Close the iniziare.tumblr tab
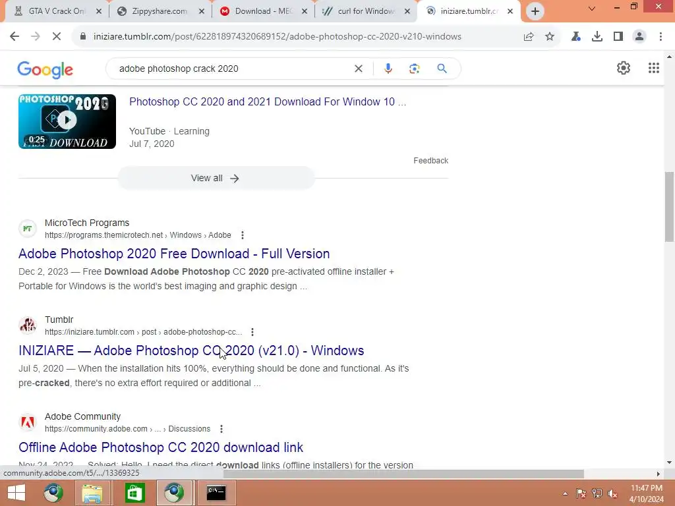The width and height of the screenshot is (675, 506). pos(510,11)
